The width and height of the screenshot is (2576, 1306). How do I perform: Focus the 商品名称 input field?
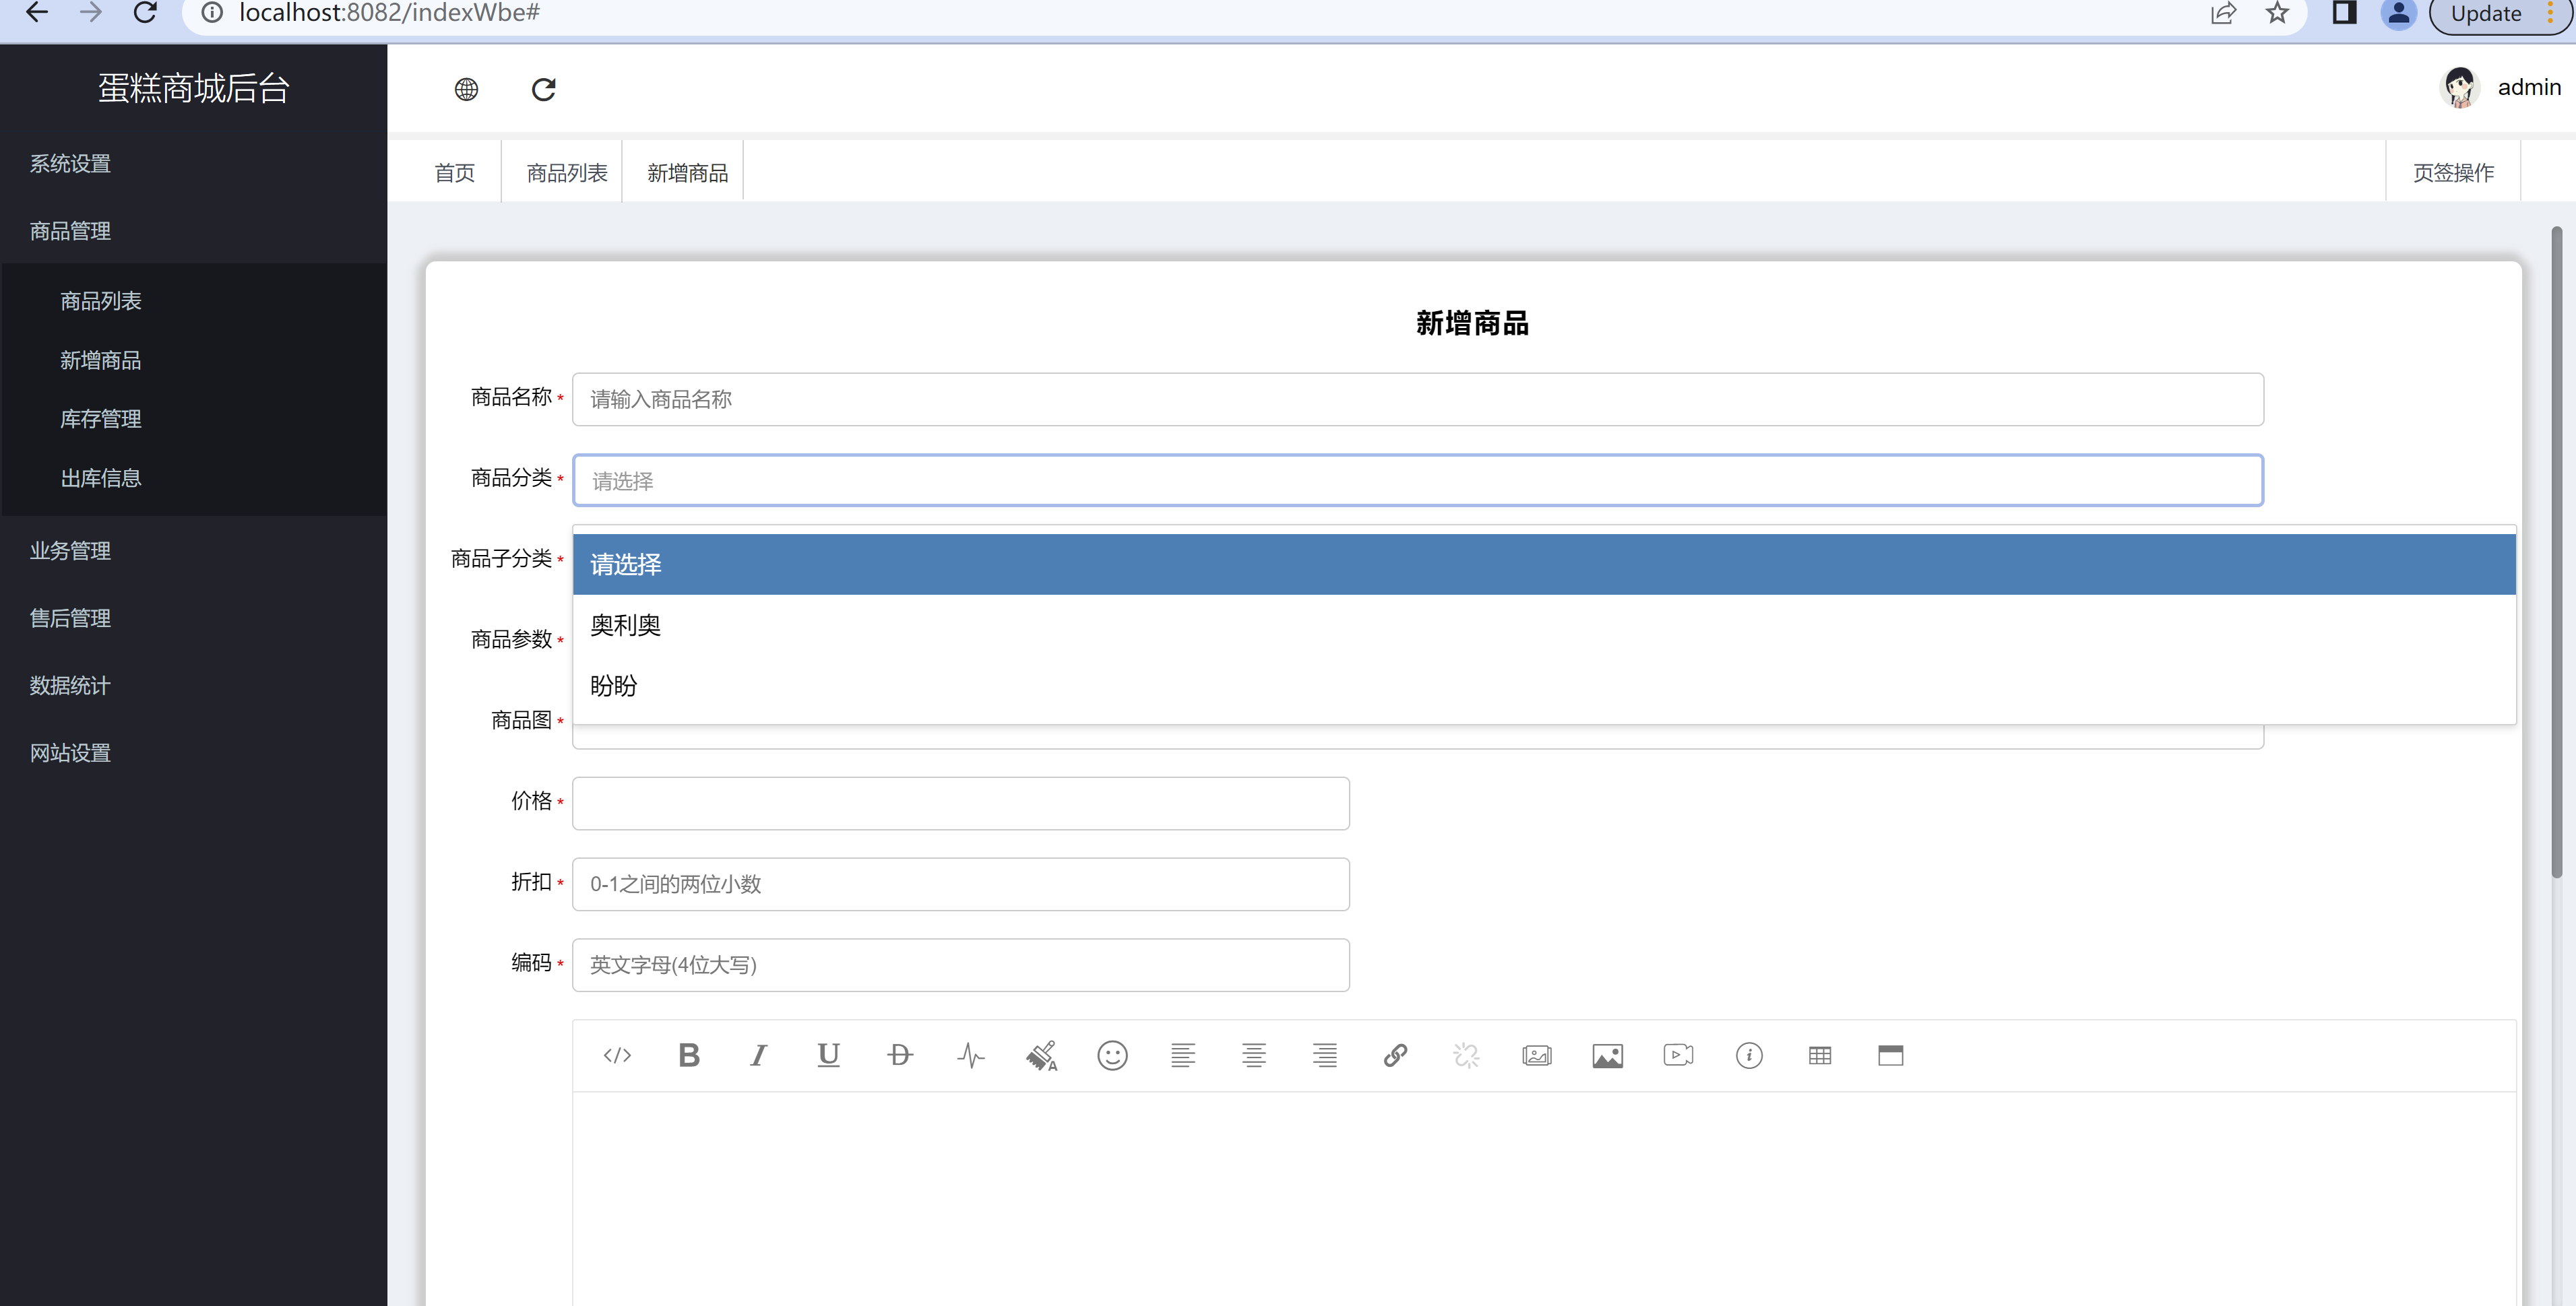[x=1417, y=399]
